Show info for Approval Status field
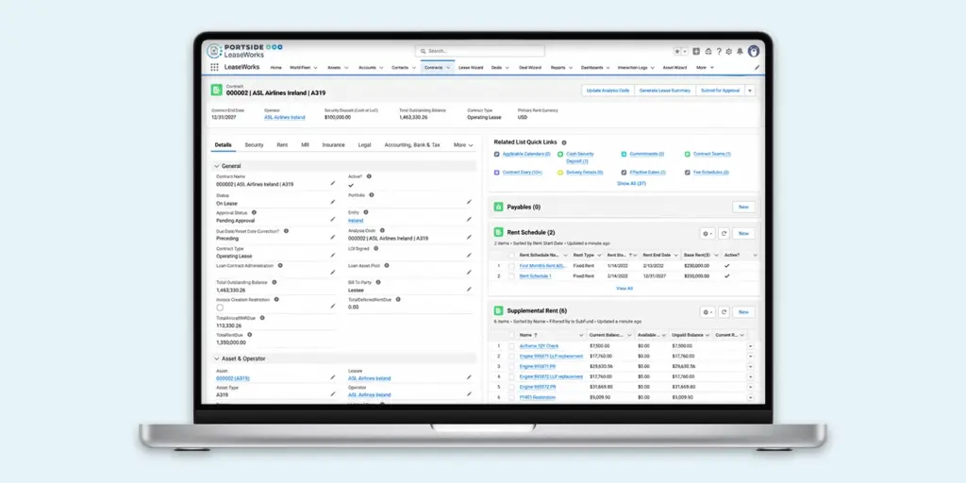This screenshot has height=483, width=966. [254, 212]
